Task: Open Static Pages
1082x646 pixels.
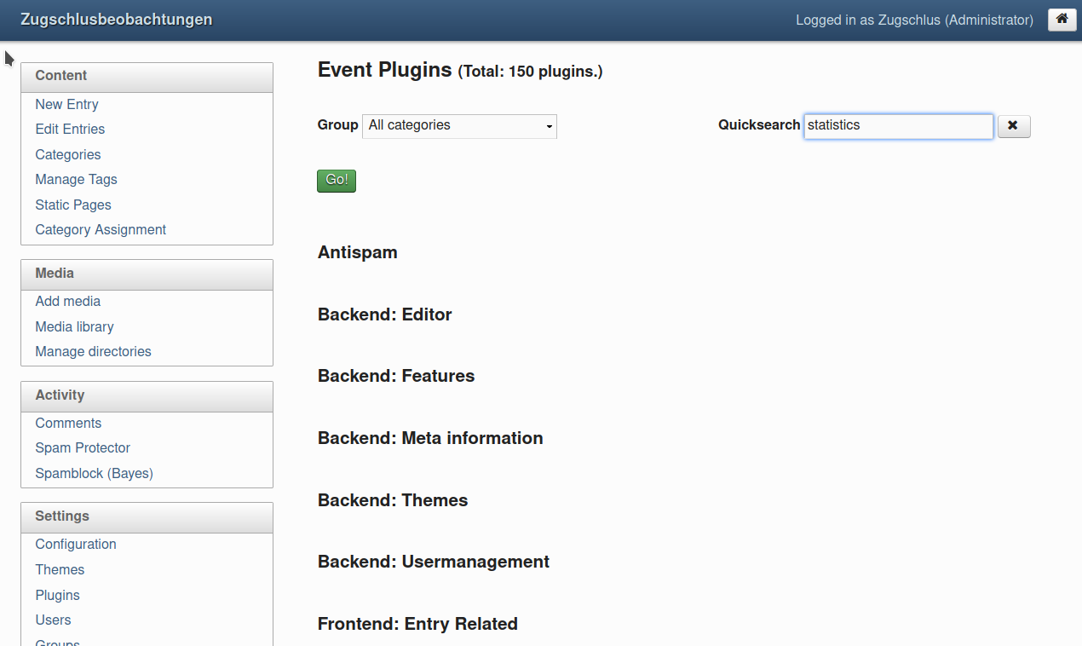Action: click(x=73, y=205)
